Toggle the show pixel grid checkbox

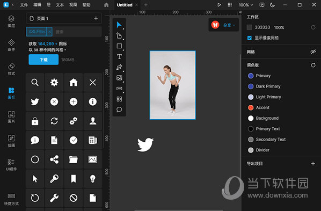(x=250, y=38)
